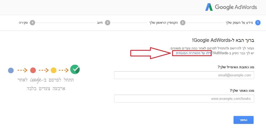The image size is (266, 136).
Task: Click the Google AdWords header text
Action: (236, 7)
